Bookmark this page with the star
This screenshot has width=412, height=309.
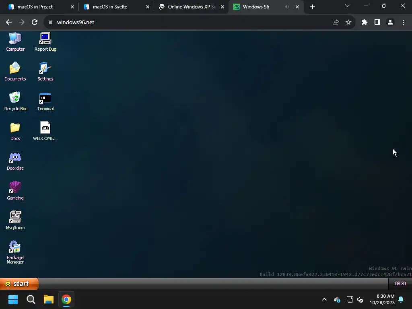(348, 23)
